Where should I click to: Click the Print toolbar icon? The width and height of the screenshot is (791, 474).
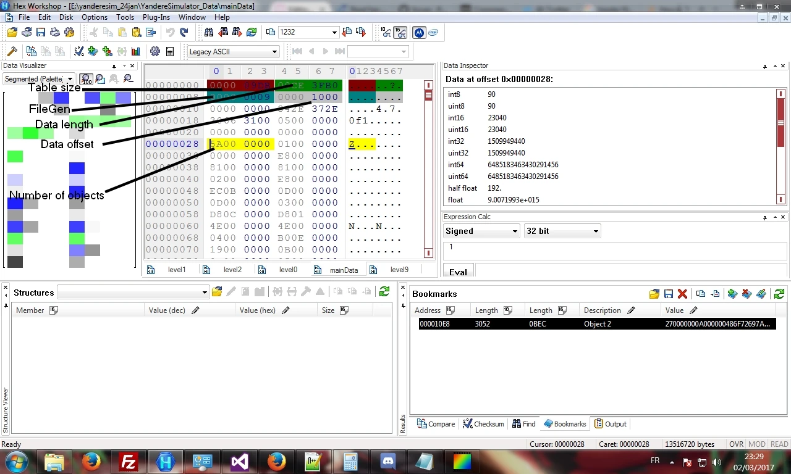point(55,32)
